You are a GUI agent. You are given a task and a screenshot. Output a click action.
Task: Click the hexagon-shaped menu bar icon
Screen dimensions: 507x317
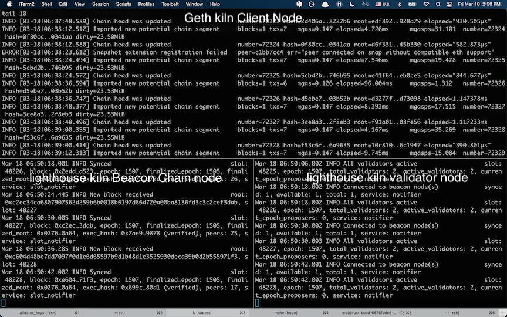tap(299, 4)
